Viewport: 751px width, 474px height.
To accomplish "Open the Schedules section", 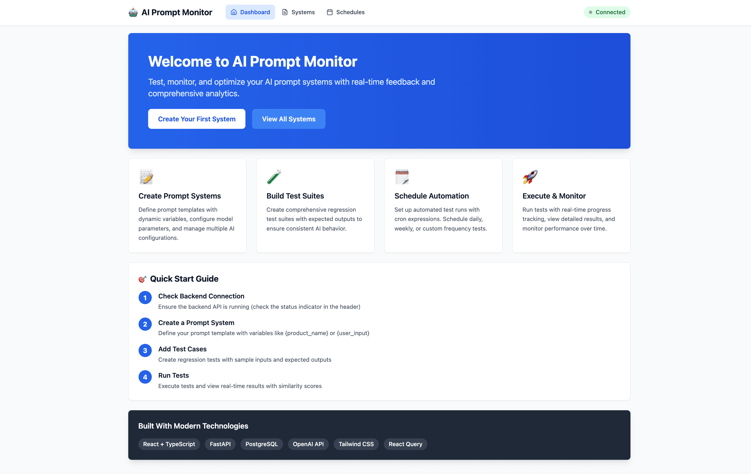I will [345, 12].
